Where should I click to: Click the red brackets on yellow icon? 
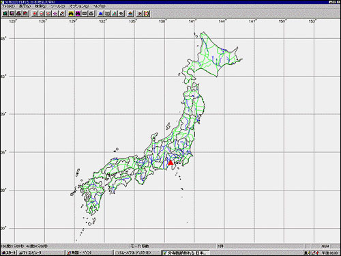pos(147,14)
